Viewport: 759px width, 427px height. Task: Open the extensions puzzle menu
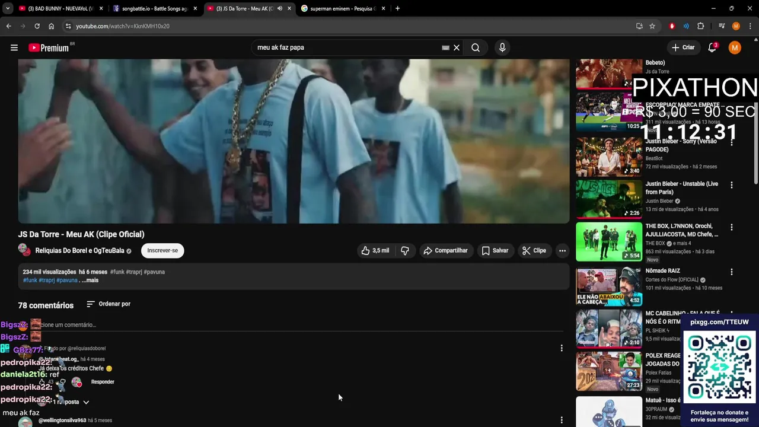[700, 26]
